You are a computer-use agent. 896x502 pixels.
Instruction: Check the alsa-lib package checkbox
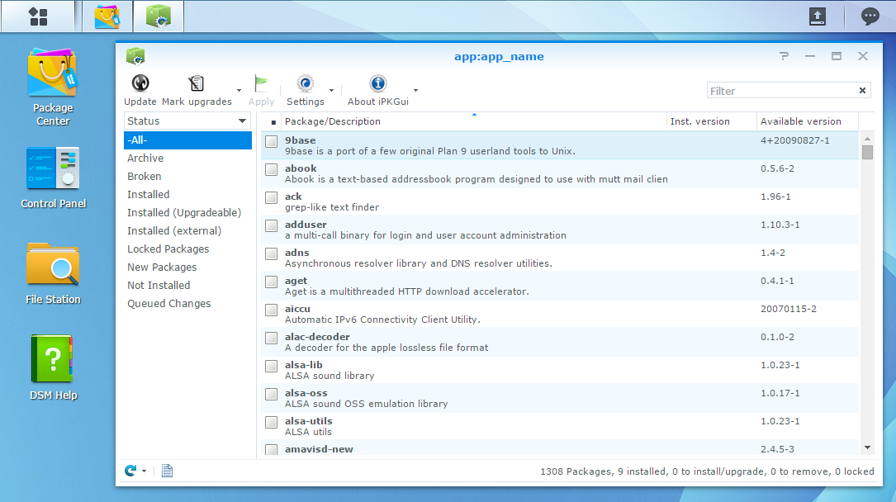pos(272,366)
